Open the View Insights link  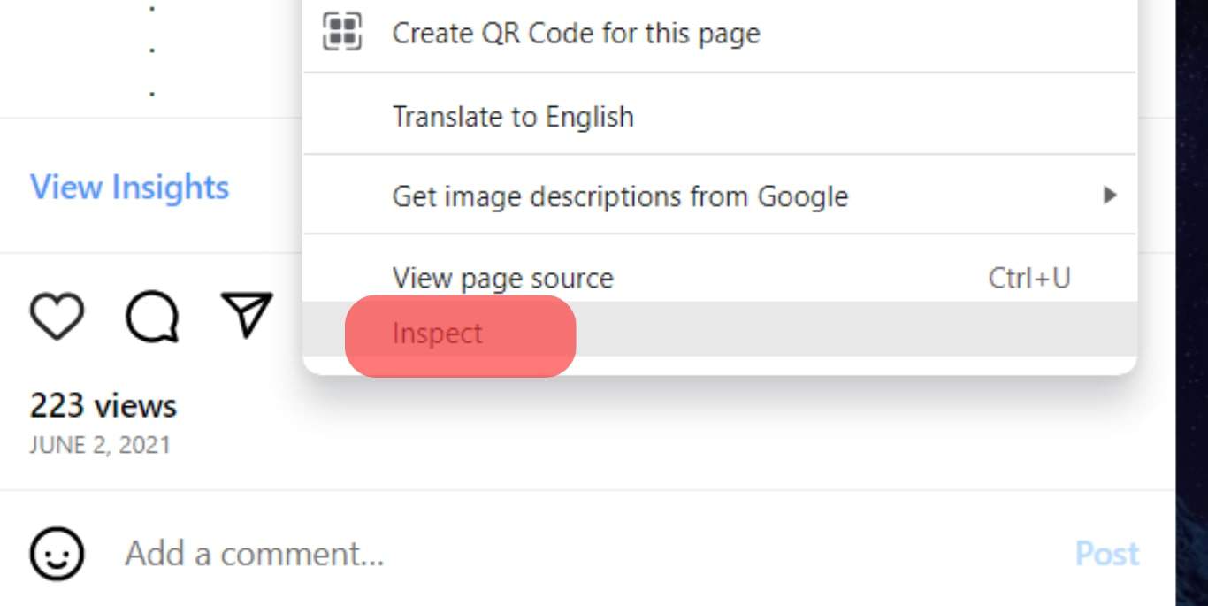pos(130,187)
